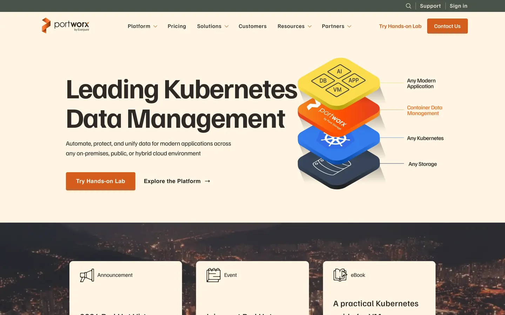This screenshot has height=315, width=505.
Task: Click the eBook card label
Action: (x=358, y=275)
